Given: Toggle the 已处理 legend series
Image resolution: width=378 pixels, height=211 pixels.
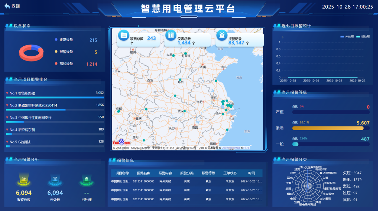Looking at the screenshot, I should 363,37.
